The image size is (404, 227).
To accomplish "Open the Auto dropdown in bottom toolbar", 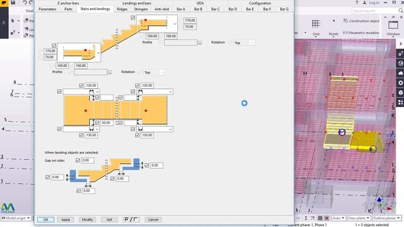I will (x=338, y=218).
